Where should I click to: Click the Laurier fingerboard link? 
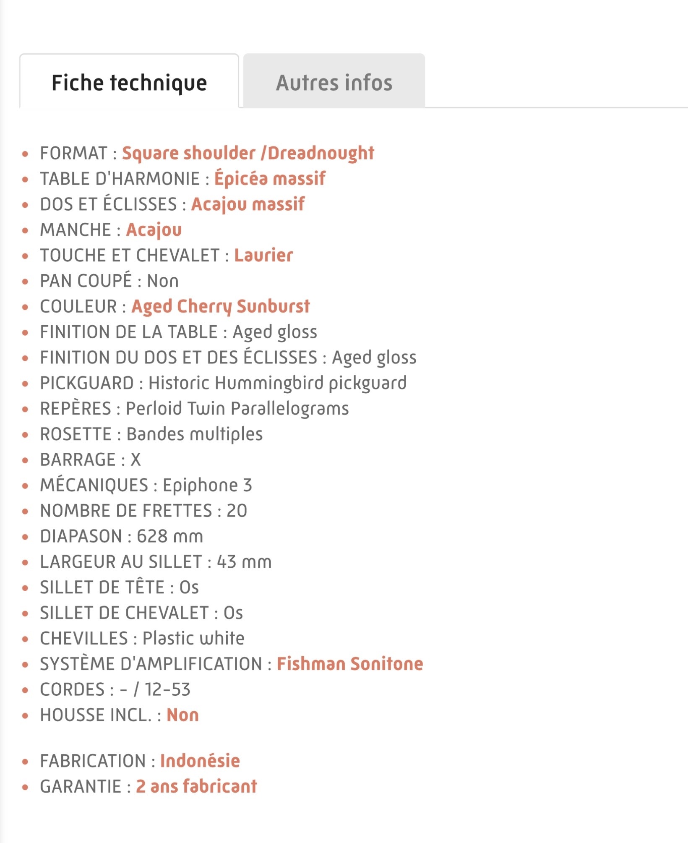pyautogui.click(x=263, y=255)
